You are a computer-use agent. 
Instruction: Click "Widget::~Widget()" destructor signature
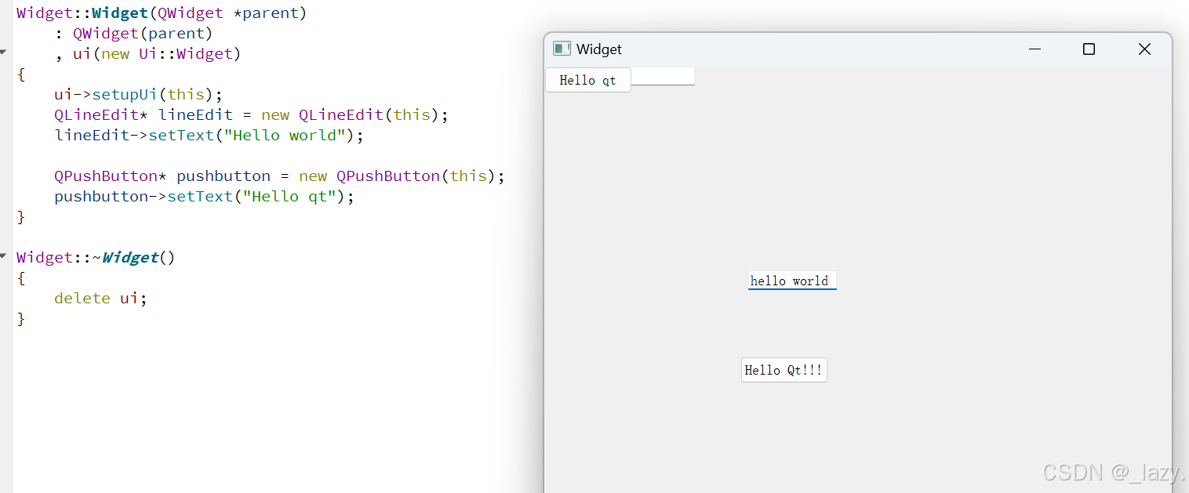pyautogui.click(x=96, y=257)
